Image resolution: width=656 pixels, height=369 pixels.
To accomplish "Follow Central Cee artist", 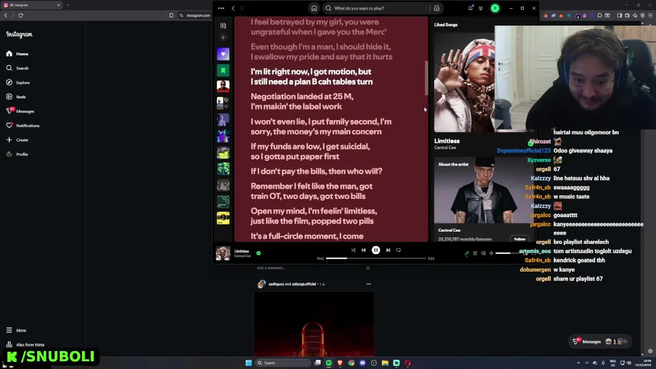I will (520, 239).
